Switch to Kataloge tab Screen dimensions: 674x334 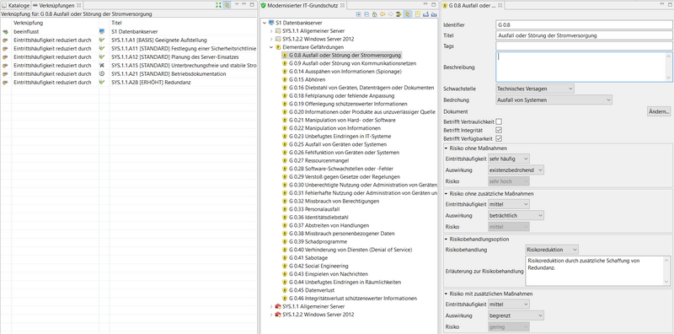point(16,5)
